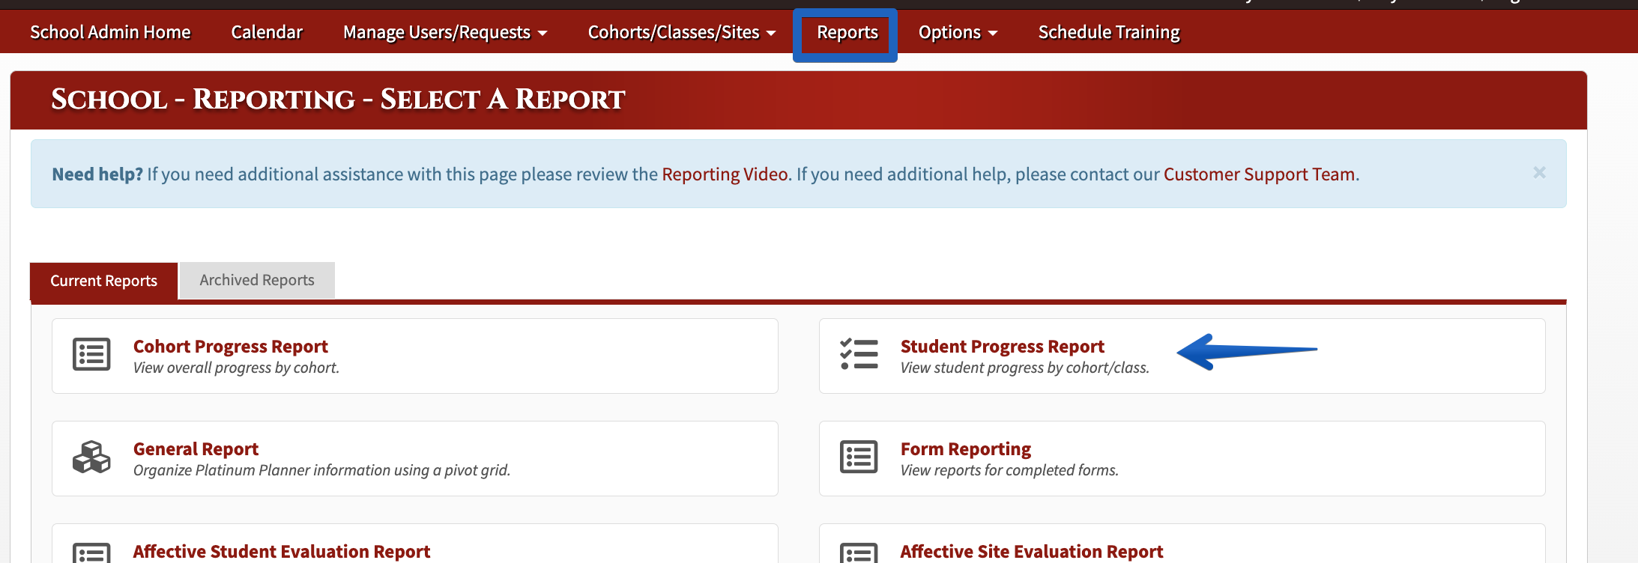Open the Affective Student Evaluation Report icon
This screenshot has width=1638, height=563.
tap(91, 553)
